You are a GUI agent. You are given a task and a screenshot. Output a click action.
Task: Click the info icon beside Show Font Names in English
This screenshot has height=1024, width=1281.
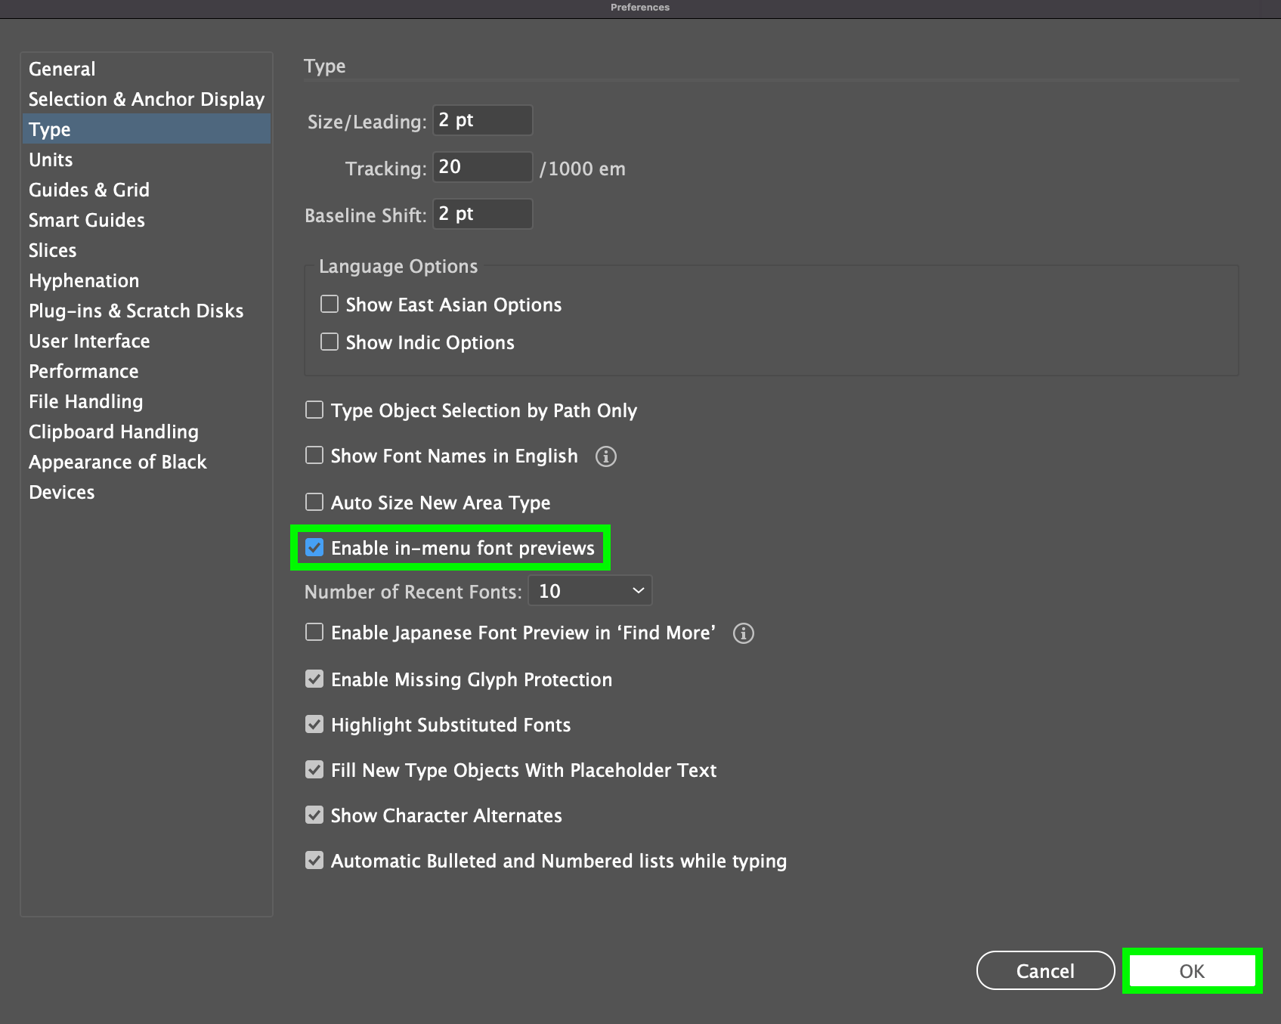tap(605, 456)
